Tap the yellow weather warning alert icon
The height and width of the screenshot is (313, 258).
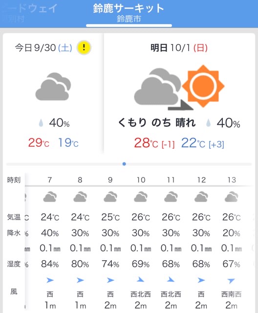pos(84,47)
